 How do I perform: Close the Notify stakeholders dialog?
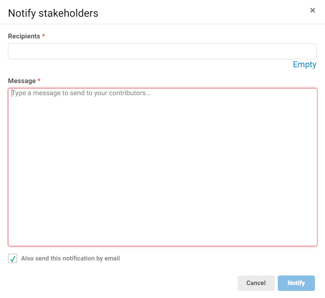click(312, 10)
